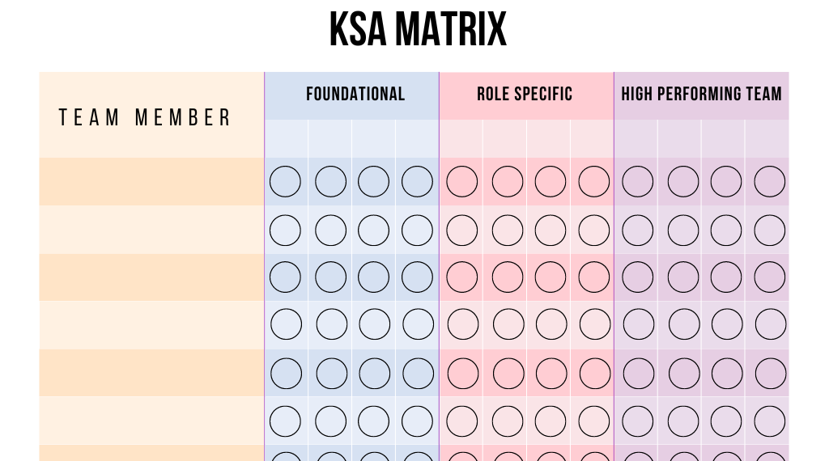
Task: Click first blank sub-header cell under FOUNDATIONAL
Action: [x=287, y=139]
